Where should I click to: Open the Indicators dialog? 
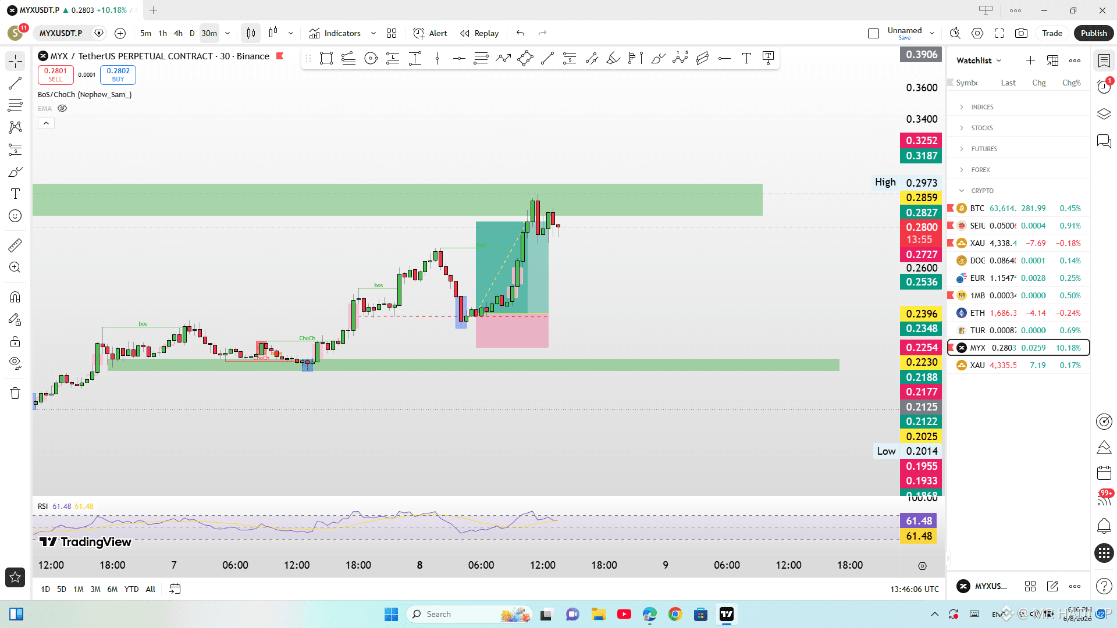(335, 33)
